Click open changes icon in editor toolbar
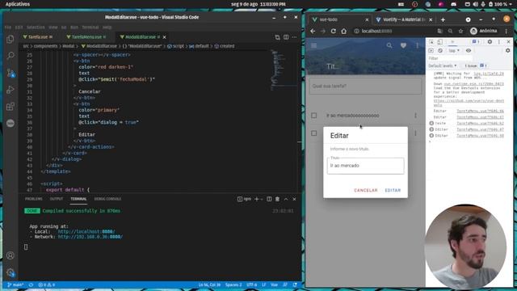The height and width of the screenshot is (291, 517). point(277,37)
